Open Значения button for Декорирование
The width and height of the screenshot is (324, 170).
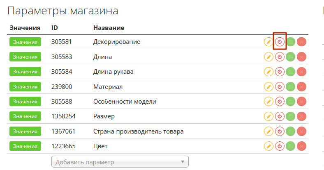(x=25, y=42)
